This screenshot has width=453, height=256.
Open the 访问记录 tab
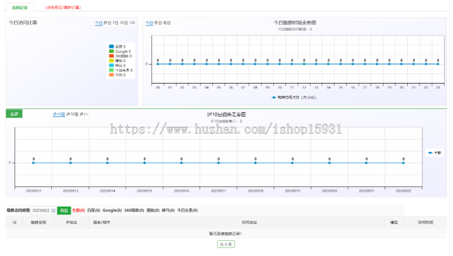coord(20,8)
